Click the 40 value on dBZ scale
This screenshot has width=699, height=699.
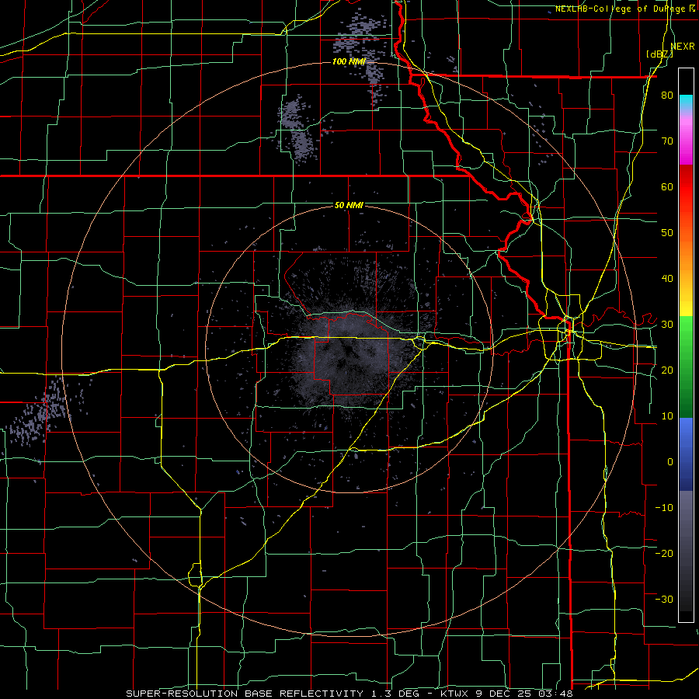pyautogui.click(x=667, y=279)
